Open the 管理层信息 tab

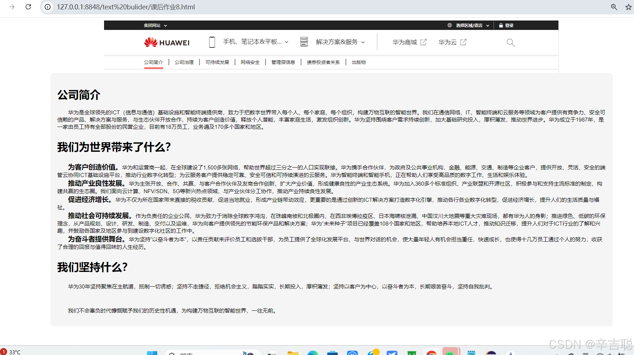(283, 62)
